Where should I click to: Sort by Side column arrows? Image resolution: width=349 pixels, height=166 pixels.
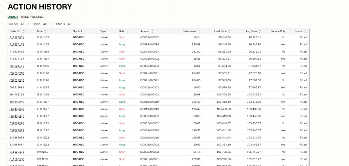click(127, 31)
